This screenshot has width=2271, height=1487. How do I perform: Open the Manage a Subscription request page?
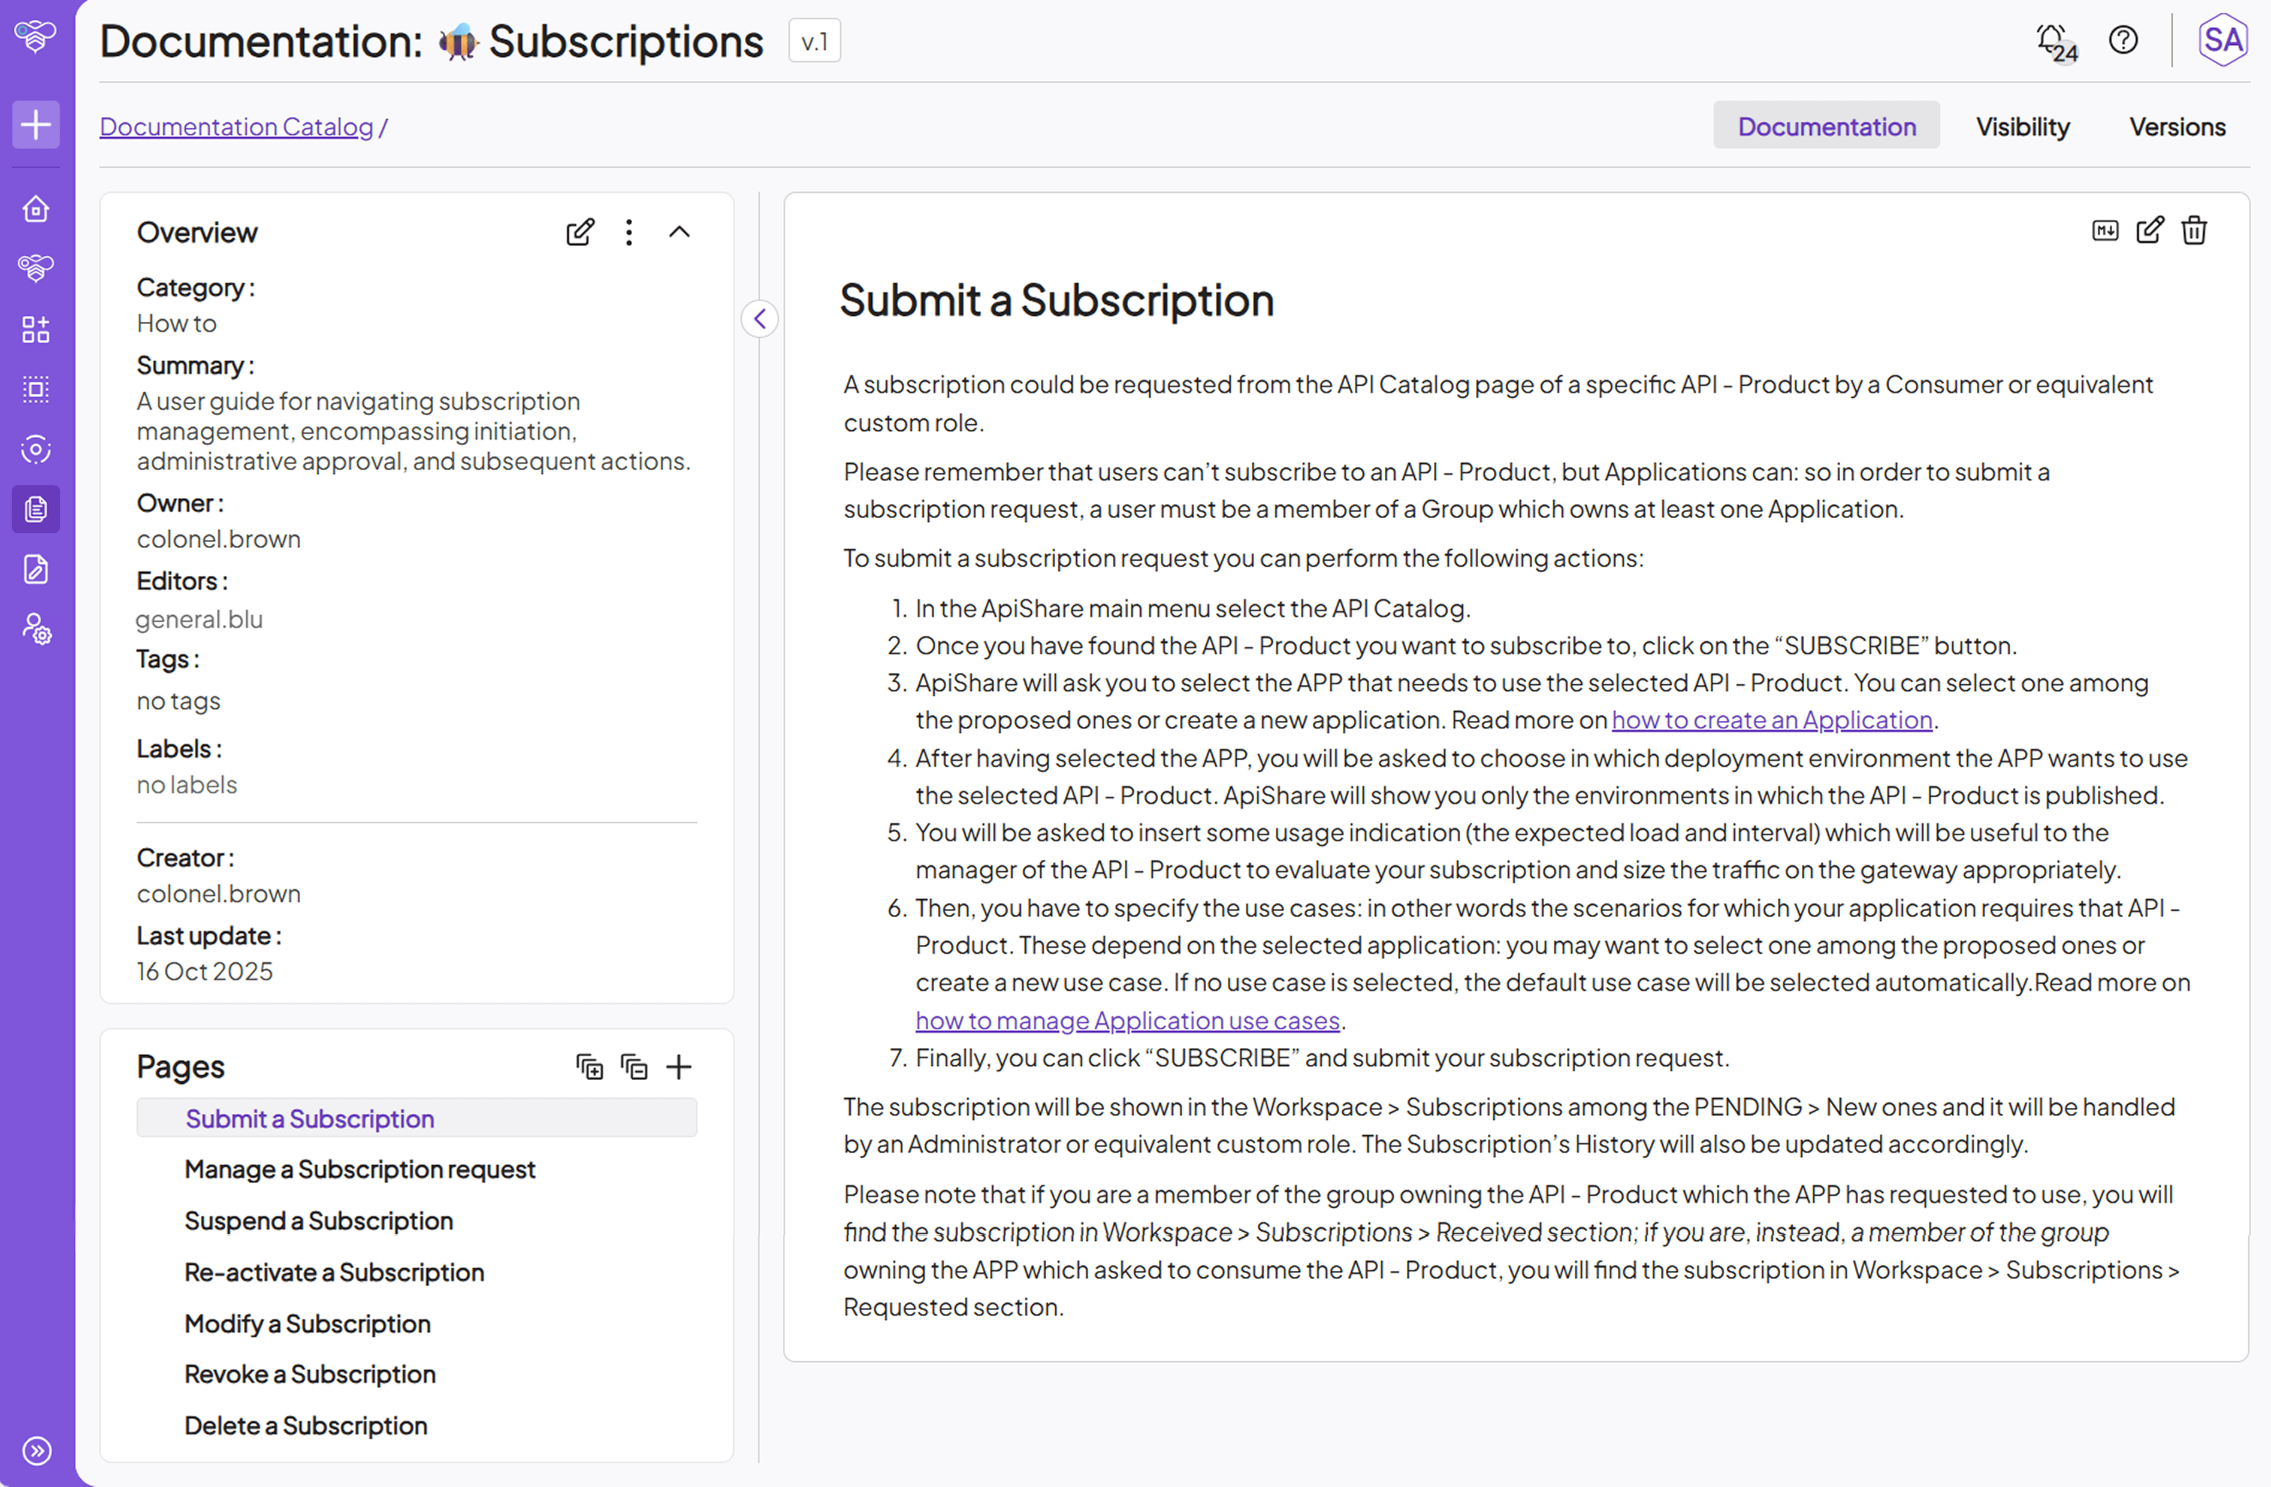[360, 1169]
